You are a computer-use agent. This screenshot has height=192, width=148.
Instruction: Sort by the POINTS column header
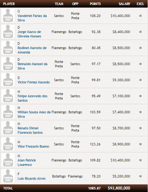click(x=95, y=4)
